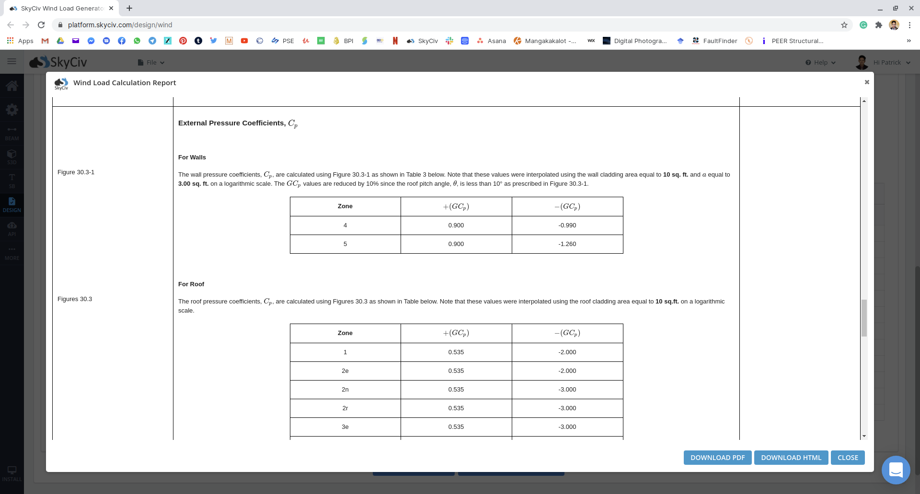Click the MORE icon in the sidebar
The width and height of the screenshot is (920, 494).
pyautogui.click(x=12, y=252)
